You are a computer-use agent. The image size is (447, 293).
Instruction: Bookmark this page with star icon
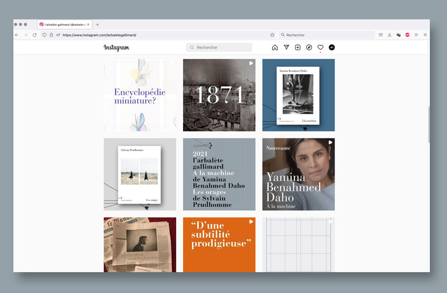point(272,35)
